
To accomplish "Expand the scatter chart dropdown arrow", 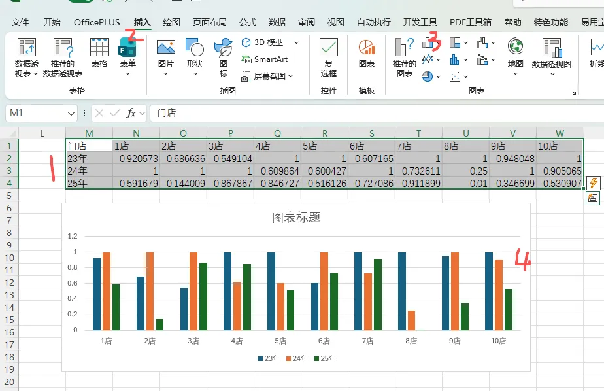I will pyautogui.click(x=465, y=76).
